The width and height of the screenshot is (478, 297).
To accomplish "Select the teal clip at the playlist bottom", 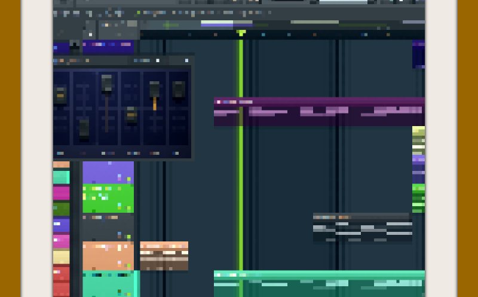I will (319, 284).
